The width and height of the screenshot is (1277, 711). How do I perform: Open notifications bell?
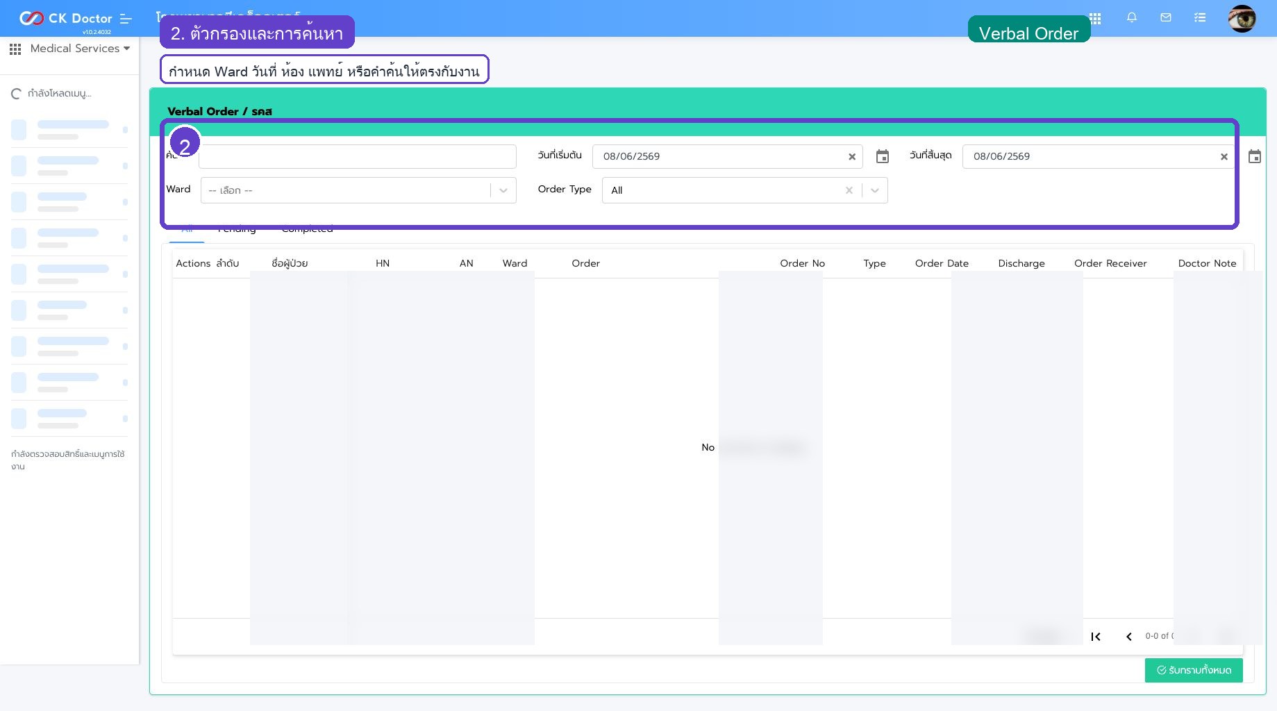[1132, 17]
